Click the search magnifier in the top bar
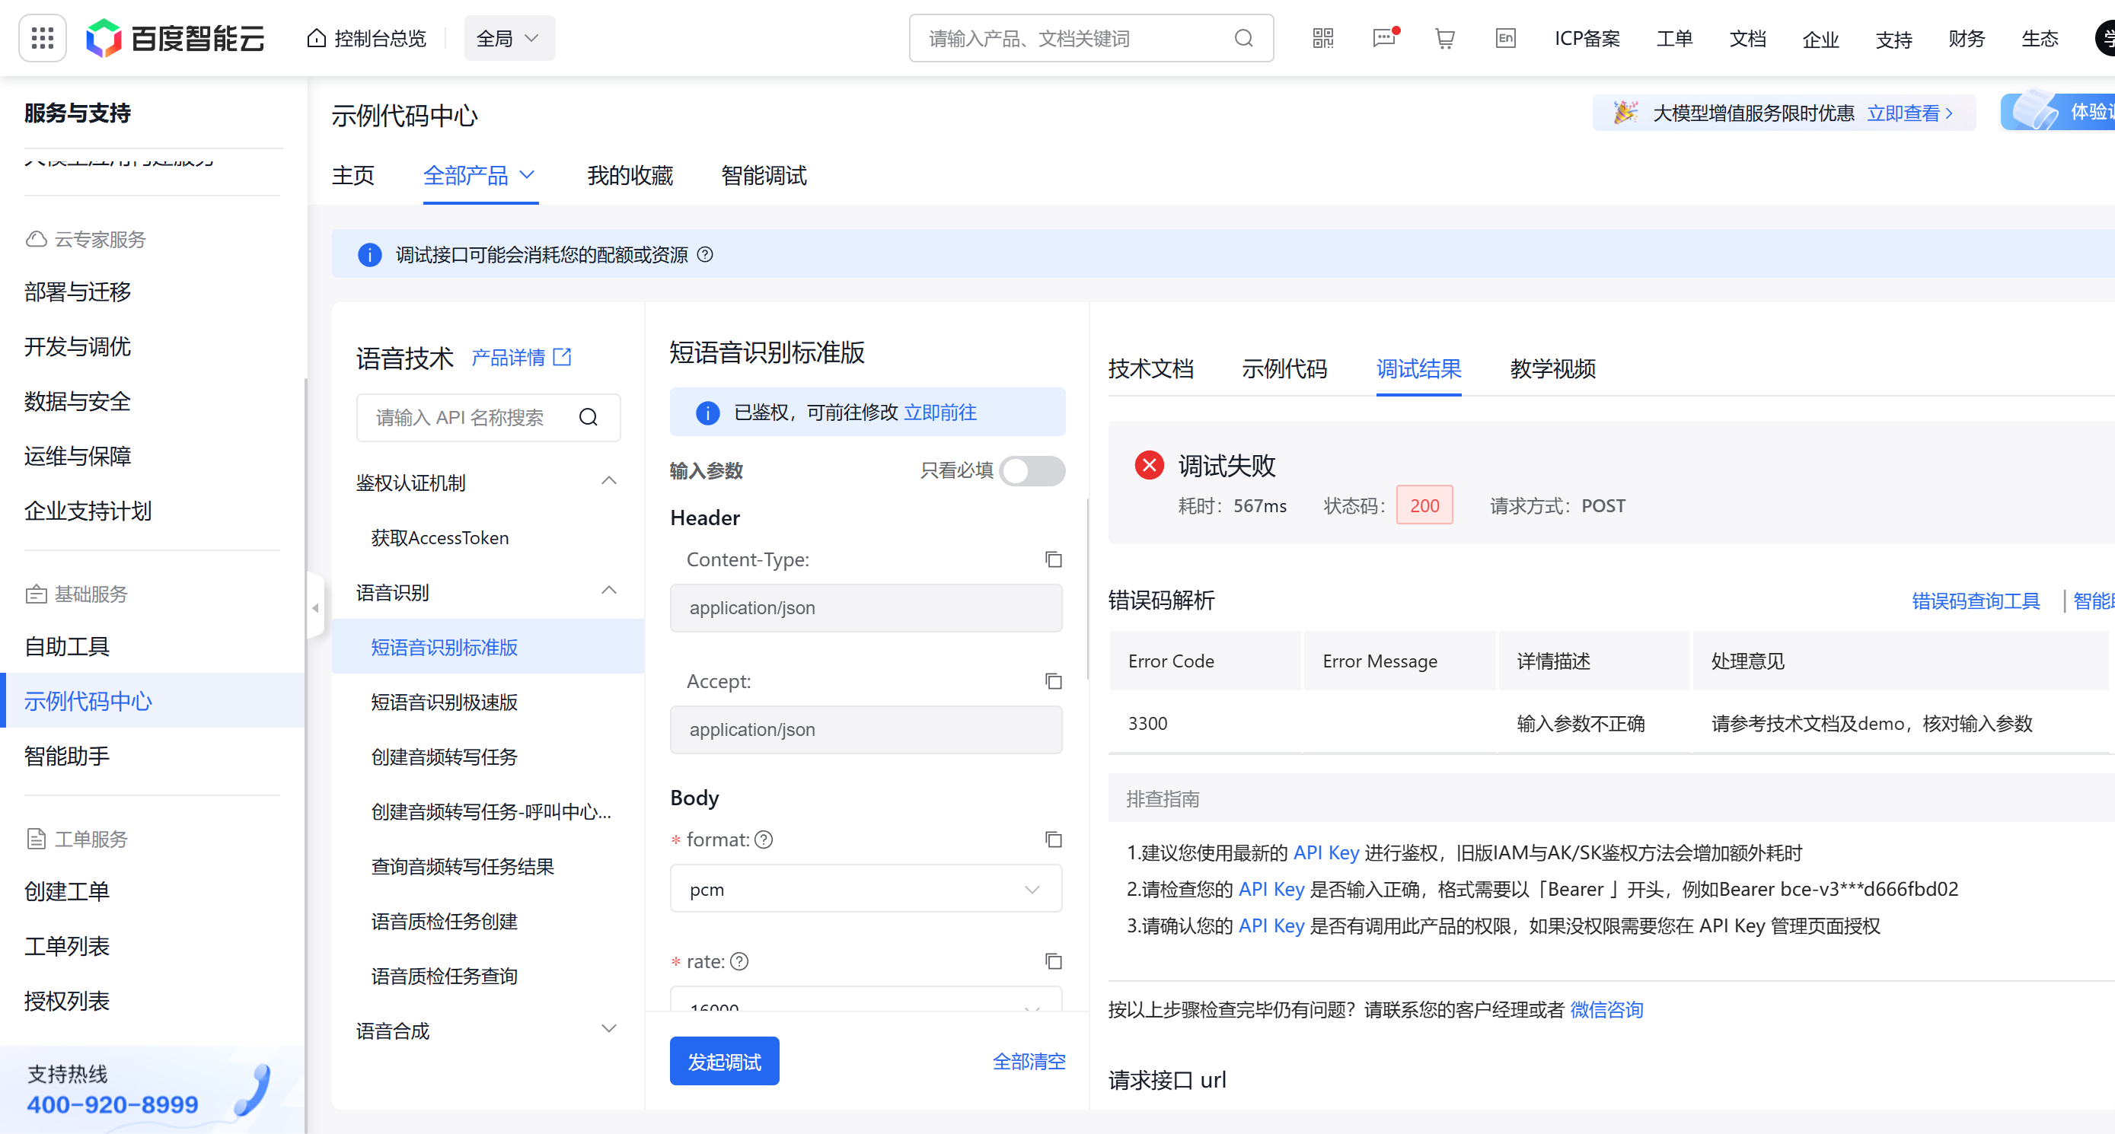 pyautogui.click(x=1243, y=38)
